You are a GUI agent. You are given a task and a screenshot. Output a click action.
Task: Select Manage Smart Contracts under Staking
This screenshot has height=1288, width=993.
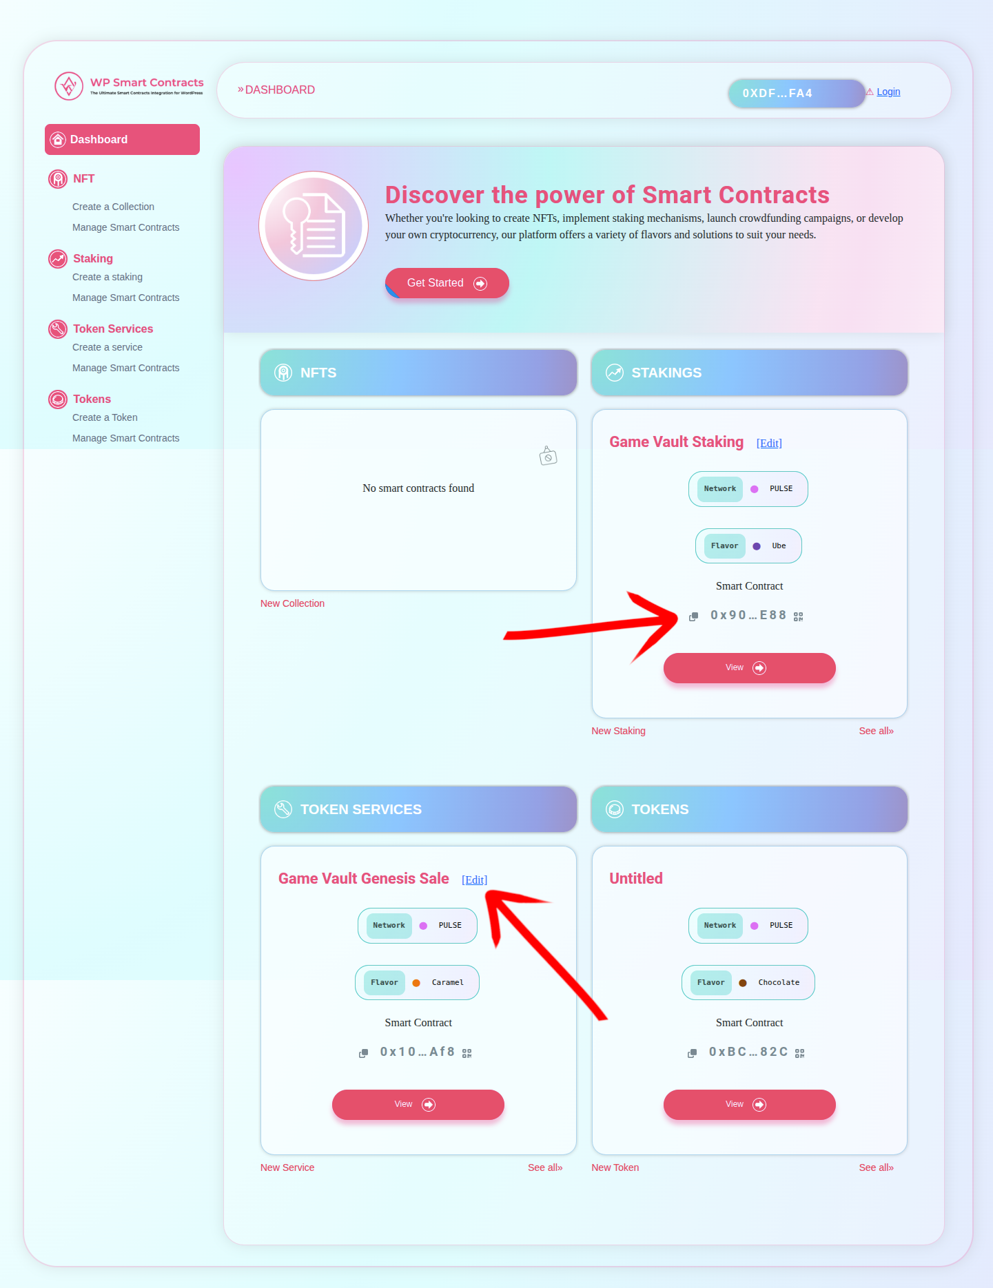(125, 297)
